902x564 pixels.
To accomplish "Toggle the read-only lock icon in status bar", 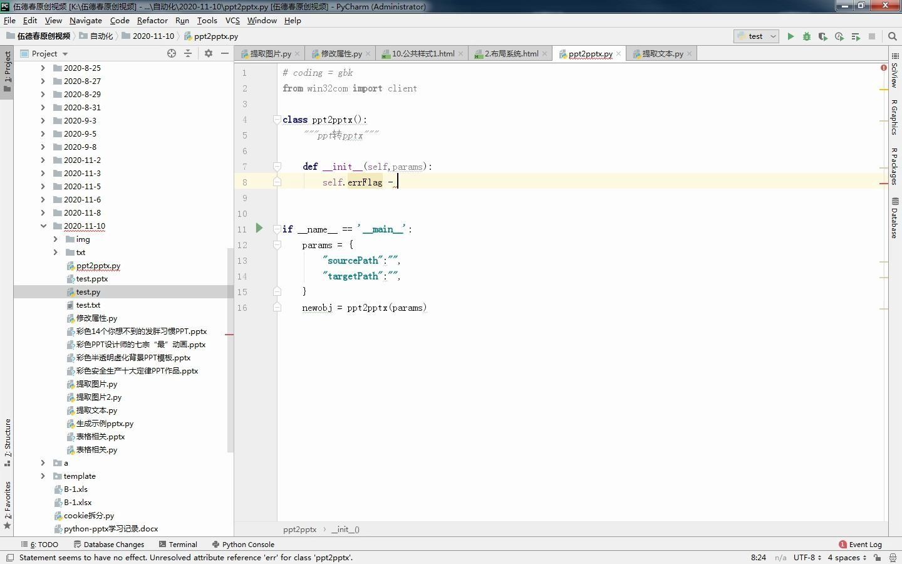I will [878, 557].
